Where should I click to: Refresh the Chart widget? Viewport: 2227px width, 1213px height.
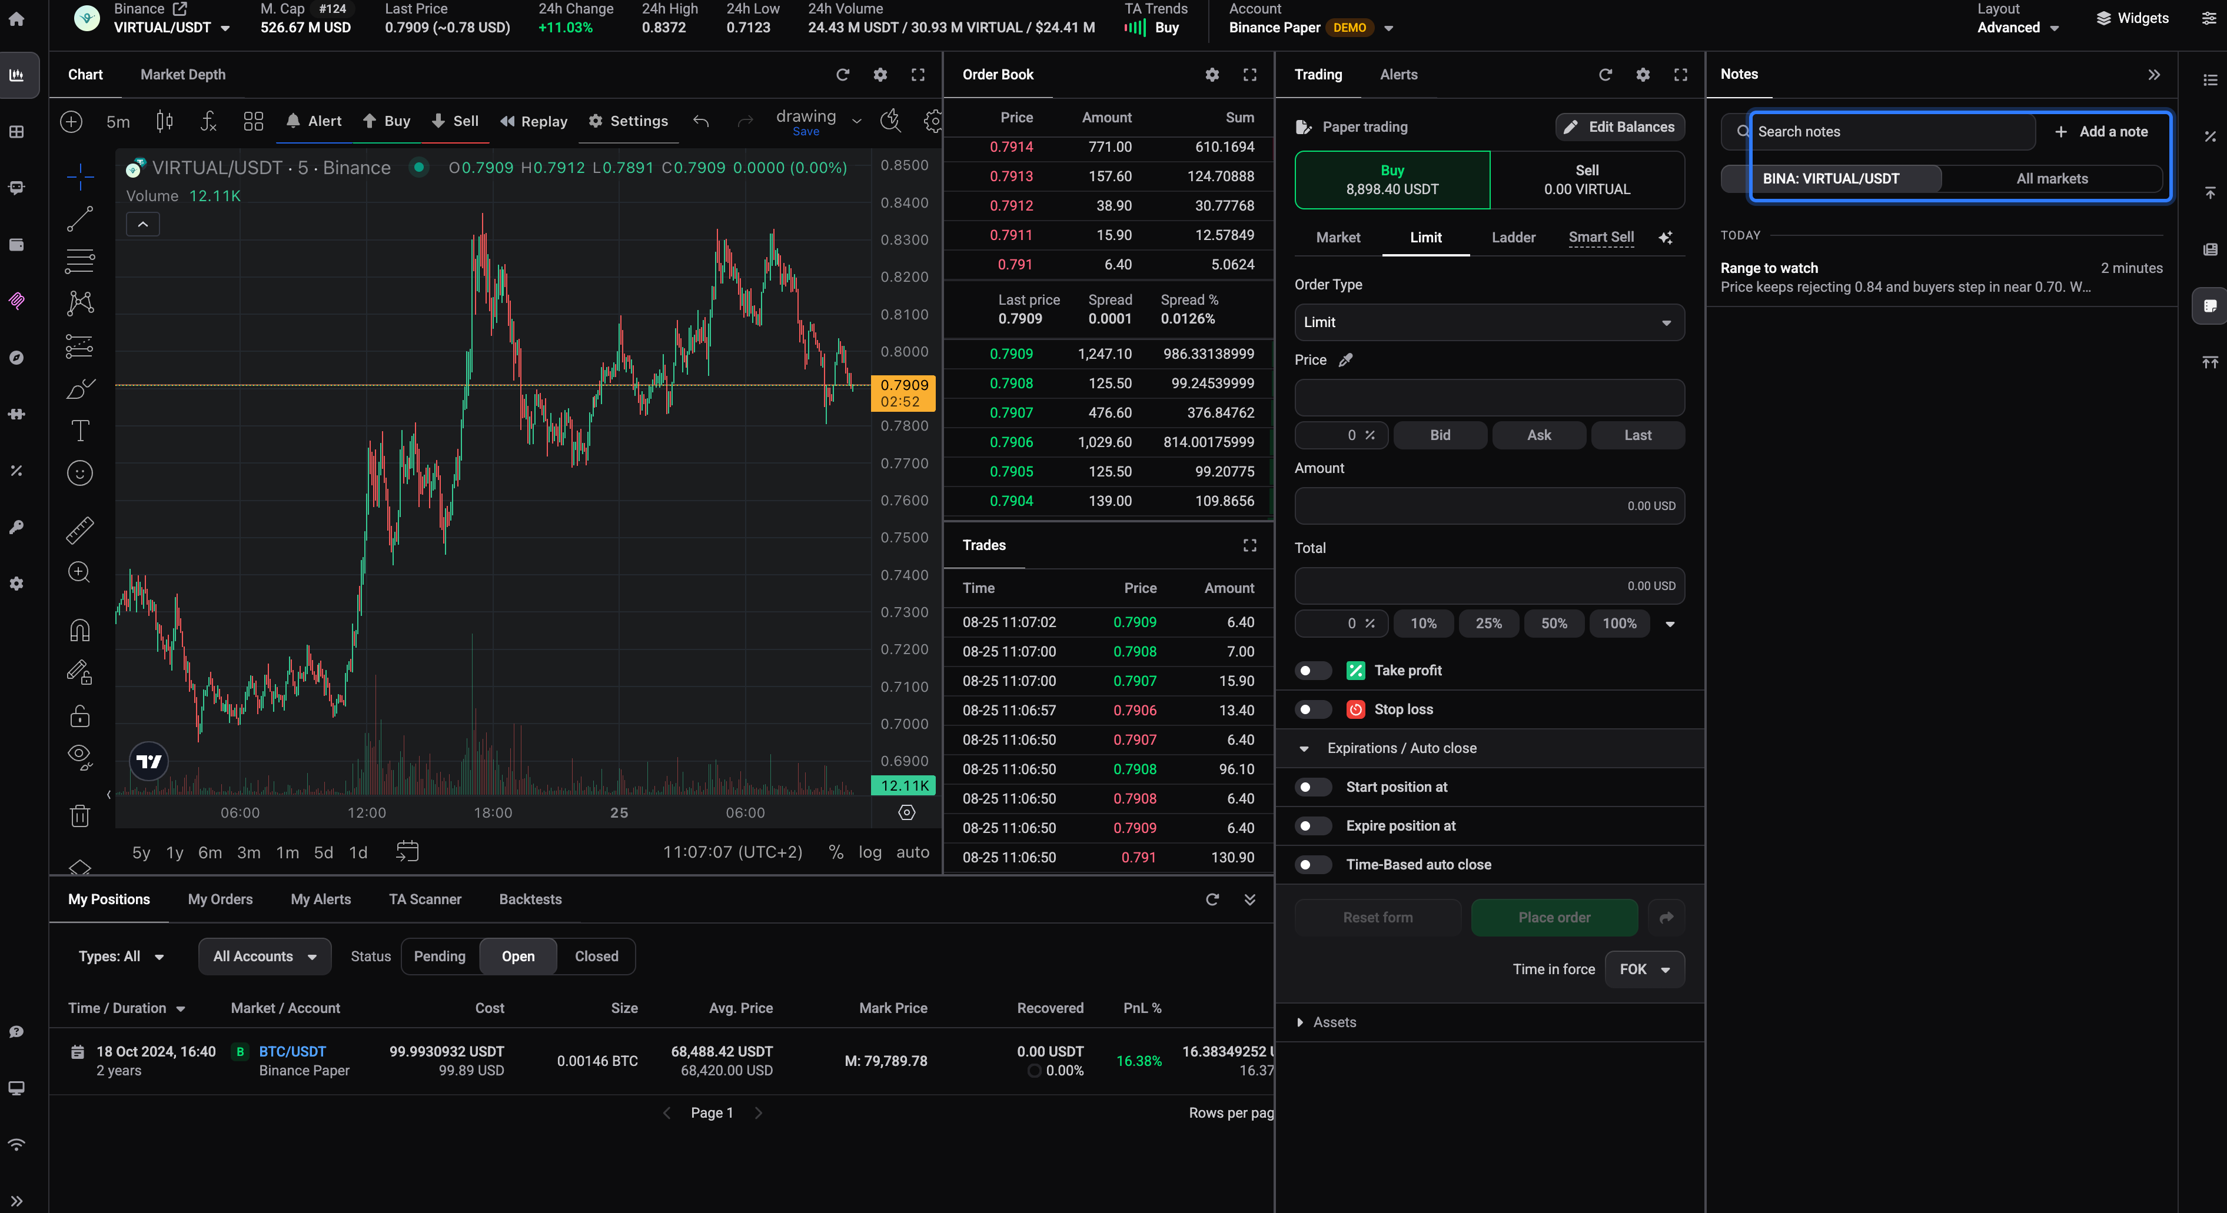tap(843, 74)
